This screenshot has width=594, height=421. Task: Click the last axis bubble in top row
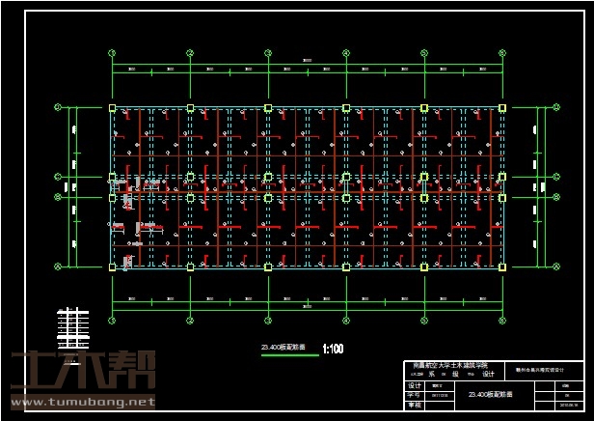coord(501,53)
